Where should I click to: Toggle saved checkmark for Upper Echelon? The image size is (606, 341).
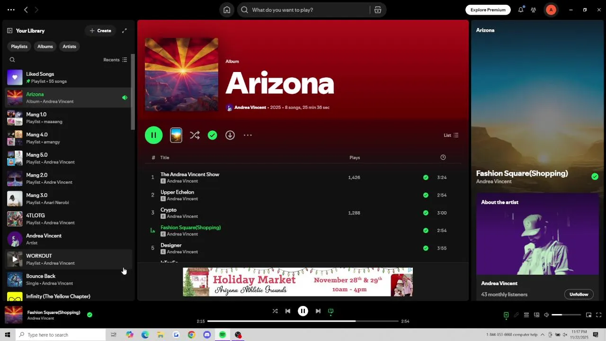tap(426, 195)
